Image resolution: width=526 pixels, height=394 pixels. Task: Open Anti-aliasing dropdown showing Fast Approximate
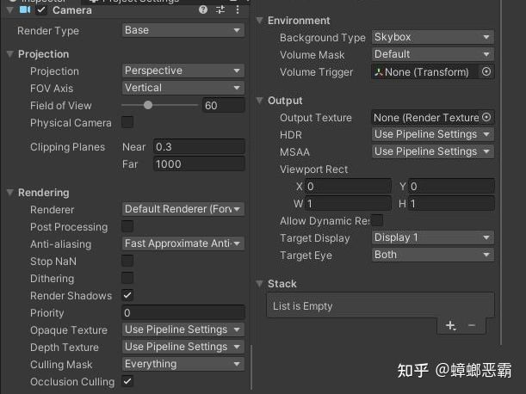pyautogui.click(x=183, y=243)
